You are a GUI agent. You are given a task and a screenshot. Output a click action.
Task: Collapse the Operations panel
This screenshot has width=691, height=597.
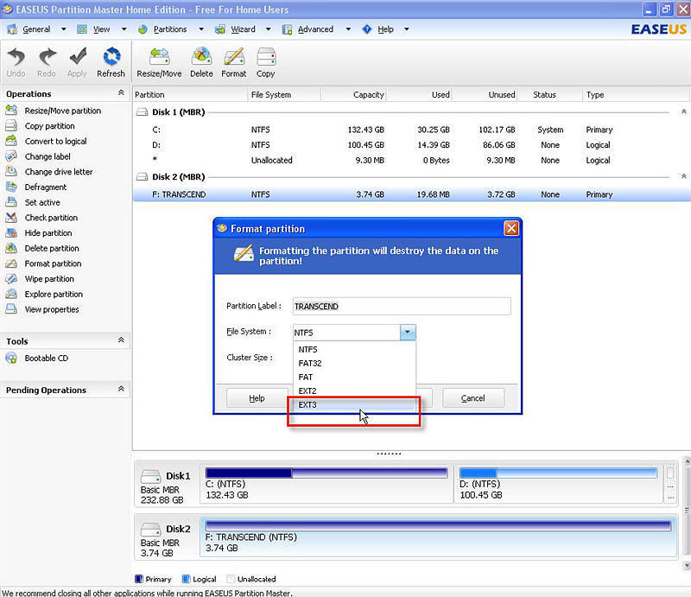point(121,93)
